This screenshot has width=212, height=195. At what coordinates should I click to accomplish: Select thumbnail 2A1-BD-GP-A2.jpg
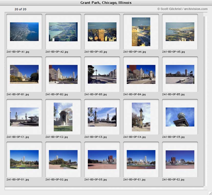63,32
